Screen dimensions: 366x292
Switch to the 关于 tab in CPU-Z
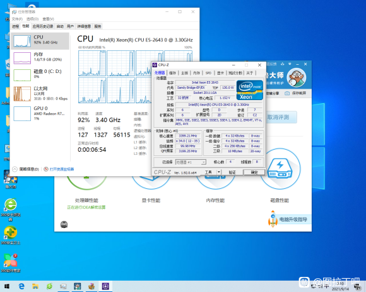coord(249,73)
